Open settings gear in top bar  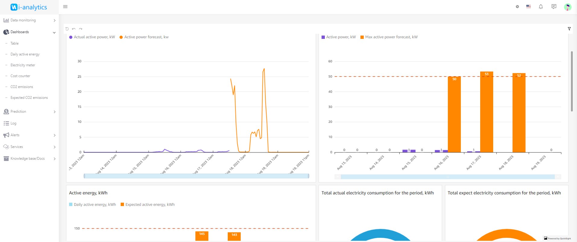pos(517,7)
